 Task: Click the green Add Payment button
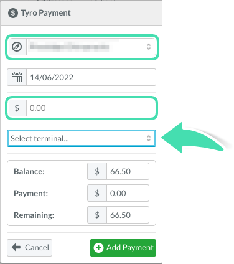coord(123,248)
